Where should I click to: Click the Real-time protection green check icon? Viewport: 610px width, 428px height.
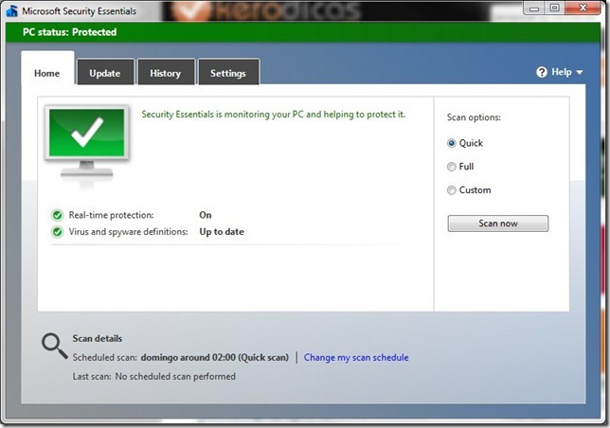(57, 215)
